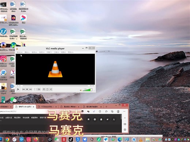Open Microsoft Edge from the taskbar

[120, 139]
